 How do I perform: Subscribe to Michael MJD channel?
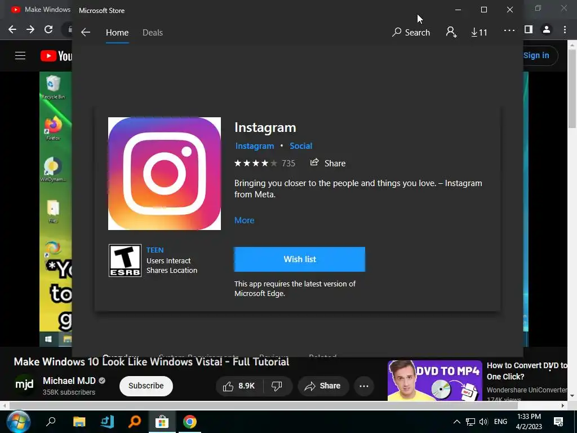[x=146, y=386]
